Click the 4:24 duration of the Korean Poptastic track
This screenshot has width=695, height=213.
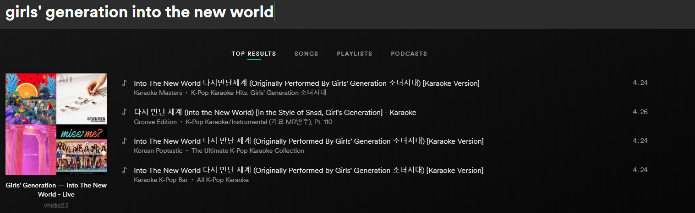pos(640,140)
